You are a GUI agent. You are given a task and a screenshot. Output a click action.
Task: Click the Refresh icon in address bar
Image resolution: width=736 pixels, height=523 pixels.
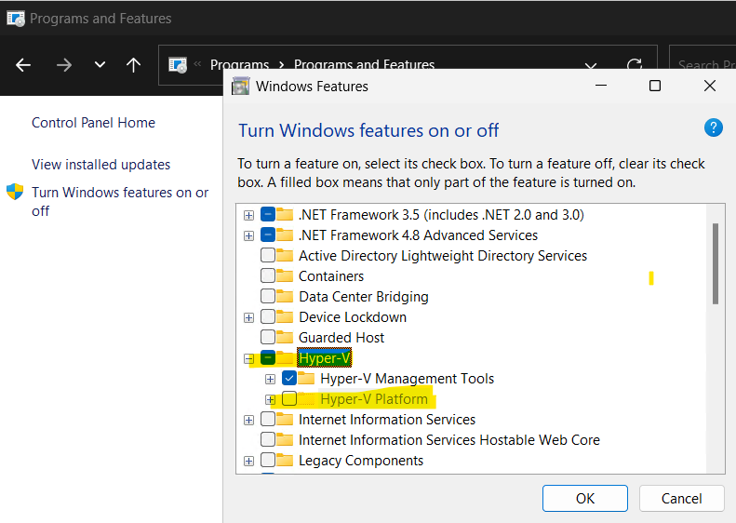635,65
